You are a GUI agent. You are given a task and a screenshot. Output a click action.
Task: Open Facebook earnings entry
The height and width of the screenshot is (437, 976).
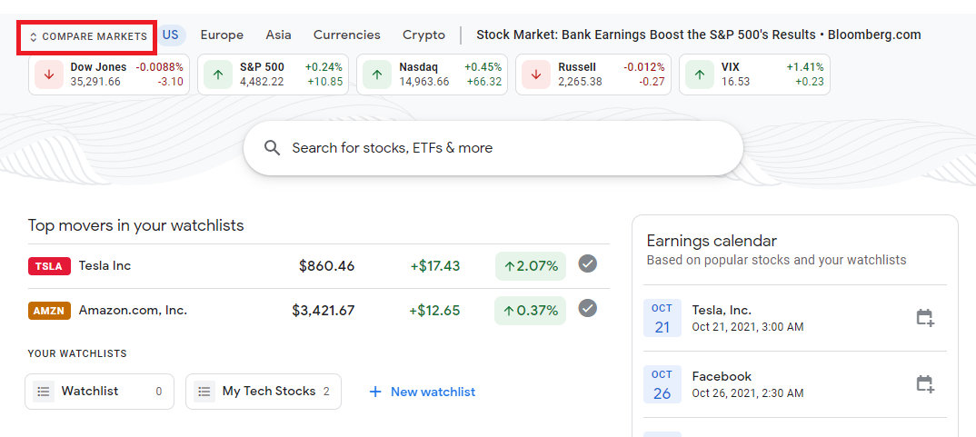point(795,384)
